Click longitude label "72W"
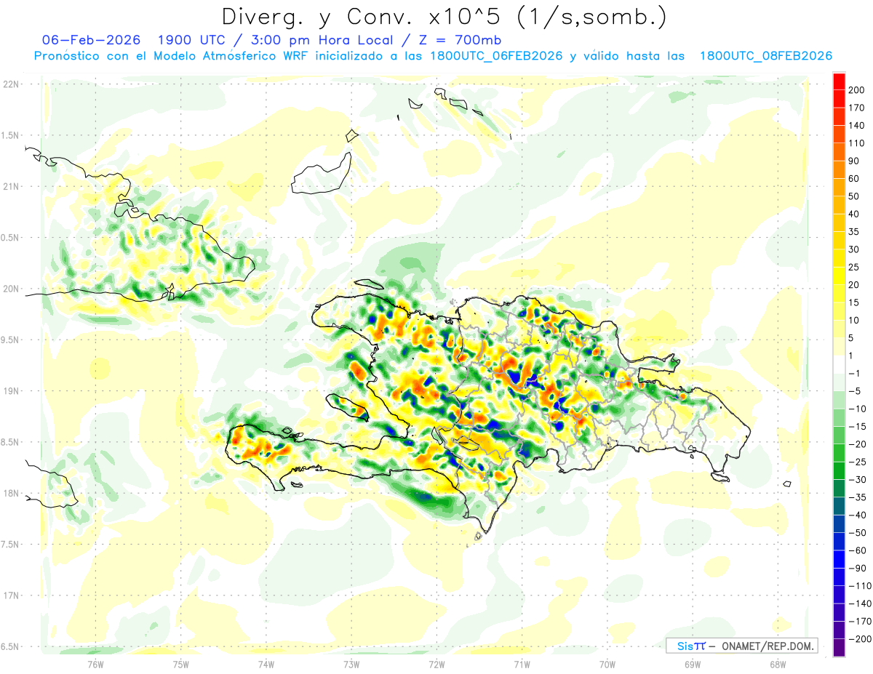The height and width of the screenshot is (674, 873). (x=436, y=664)
